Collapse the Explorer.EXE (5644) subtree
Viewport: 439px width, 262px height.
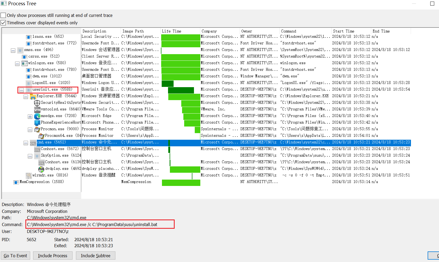click(26, 96)
